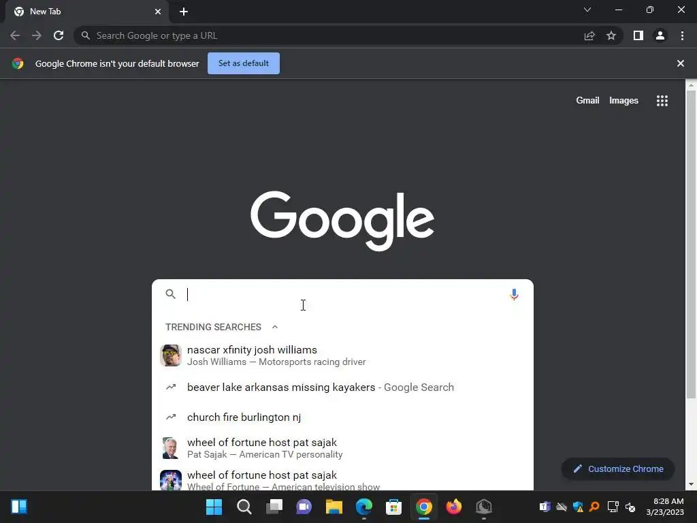Open the Chrome profile avatar menu
This screenshot has width=697, height=523.
(x=660, y=35)
